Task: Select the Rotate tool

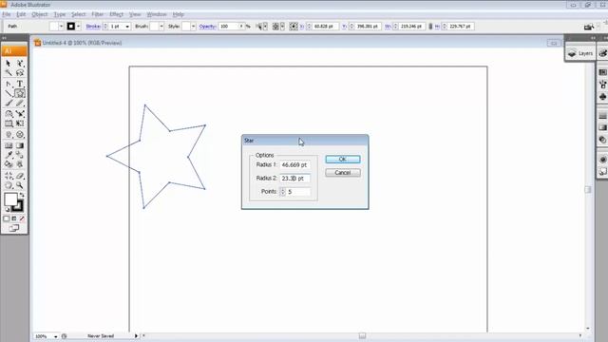Action: (9, 114)
